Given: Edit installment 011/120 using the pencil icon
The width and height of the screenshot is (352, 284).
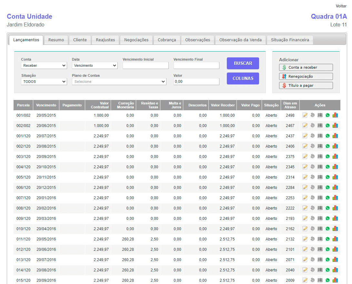Looking at the screenshot, I should coord(305,239).
